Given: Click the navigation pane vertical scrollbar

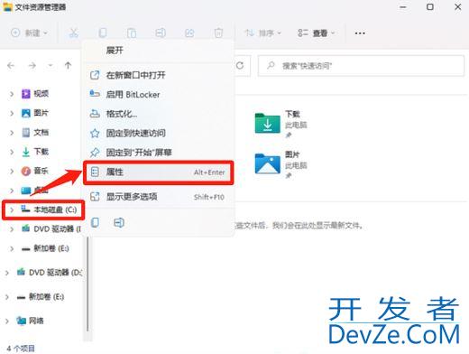Looking at the screenshot, I should [x=87, y=284].
